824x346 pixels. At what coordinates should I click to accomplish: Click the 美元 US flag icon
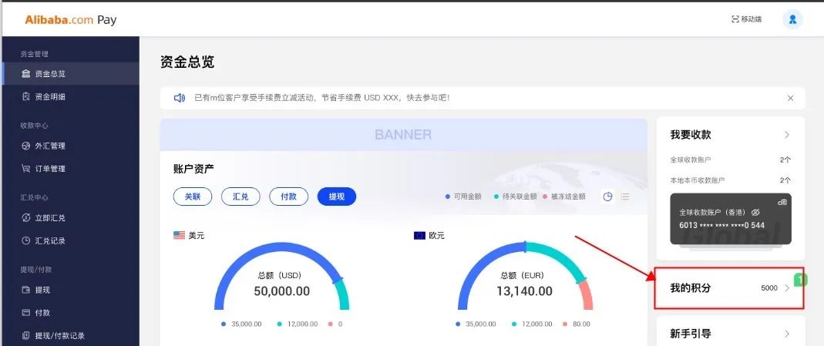tap(179, 235)
